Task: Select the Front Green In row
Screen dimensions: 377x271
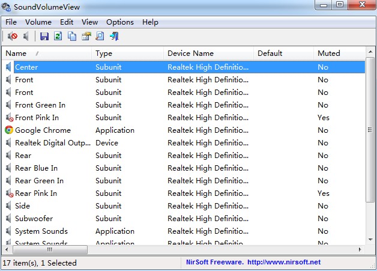Action: (184, 105)
